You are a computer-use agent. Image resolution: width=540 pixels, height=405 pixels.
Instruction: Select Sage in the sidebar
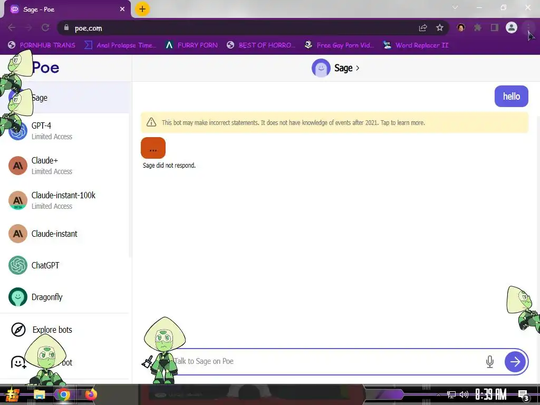coord(65,98)
